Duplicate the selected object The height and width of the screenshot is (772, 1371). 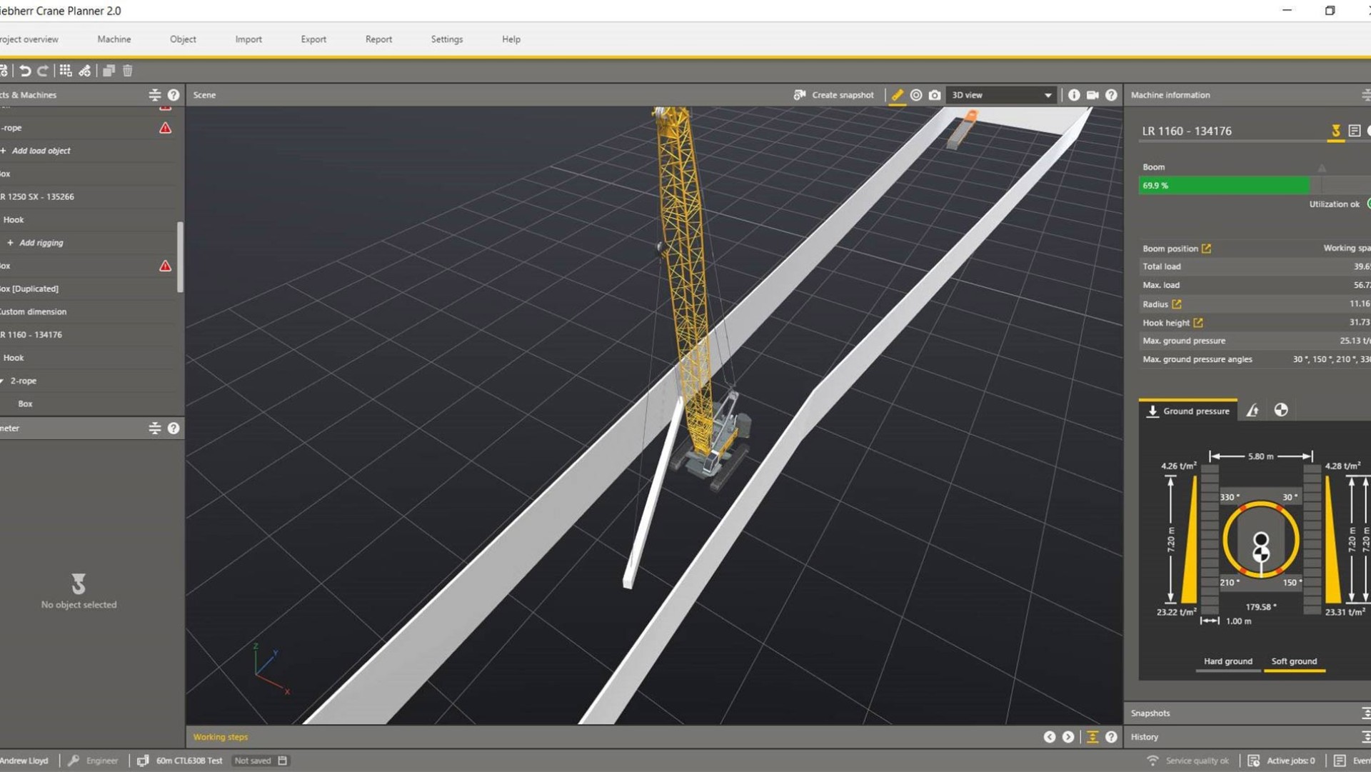[109, 71]
